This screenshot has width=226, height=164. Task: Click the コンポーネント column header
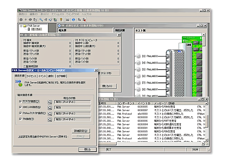click(126, 103)
